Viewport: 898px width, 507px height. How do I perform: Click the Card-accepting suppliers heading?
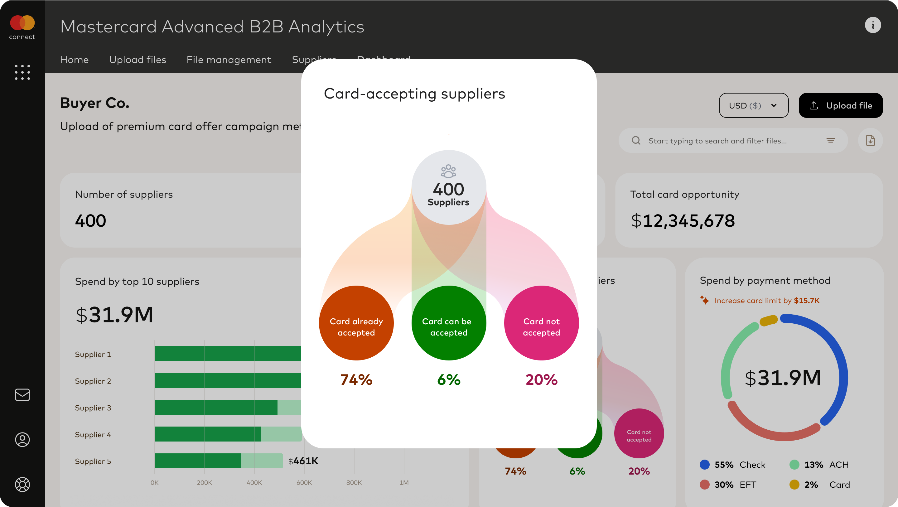tap(414, 94)
